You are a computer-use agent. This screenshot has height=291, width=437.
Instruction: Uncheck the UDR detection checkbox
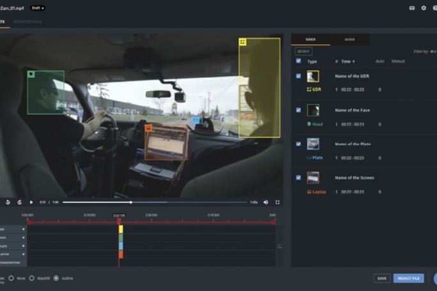click(298, 76)
